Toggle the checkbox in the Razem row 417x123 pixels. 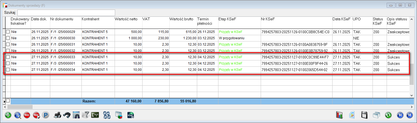(x=8, y=101)
